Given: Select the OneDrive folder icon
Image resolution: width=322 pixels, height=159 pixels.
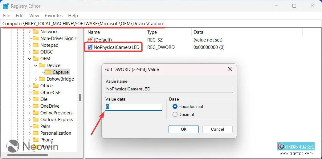Looking at the screenshot, I should tap(36, 106).
